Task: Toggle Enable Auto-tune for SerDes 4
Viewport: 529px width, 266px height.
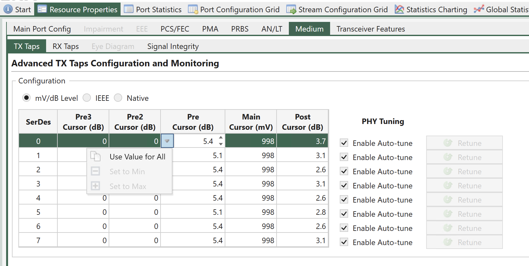Action: point(344,199)
